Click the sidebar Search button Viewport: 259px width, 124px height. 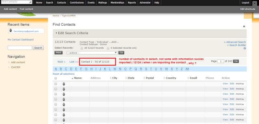coord(38,48)
